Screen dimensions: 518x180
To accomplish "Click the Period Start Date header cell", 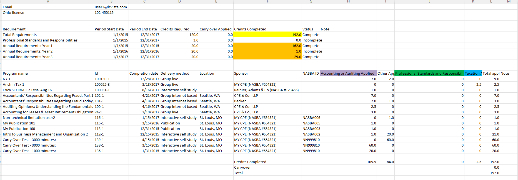I will click(109, 29).
